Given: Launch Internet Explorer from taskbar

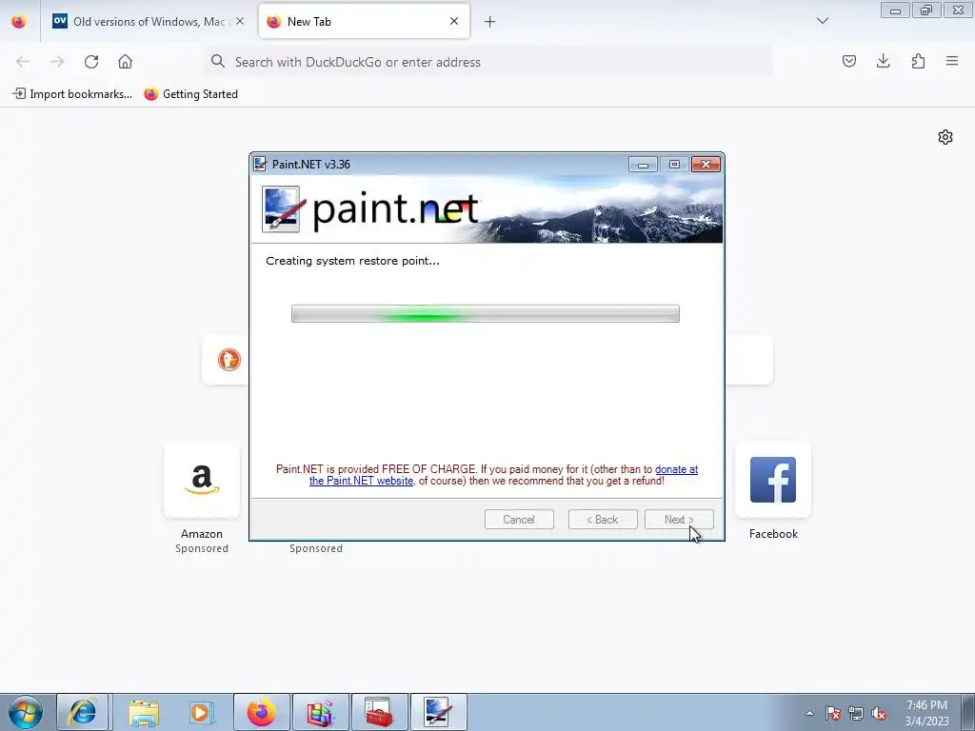Looking at the screenshot, I should pos(83,712).
